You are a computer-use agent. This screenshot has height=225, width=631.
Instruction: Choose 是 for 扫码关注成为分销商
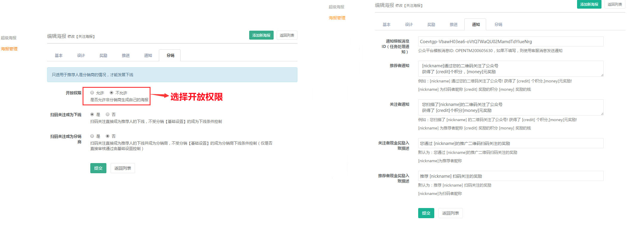pyautogui.click(x=92, y=136)
